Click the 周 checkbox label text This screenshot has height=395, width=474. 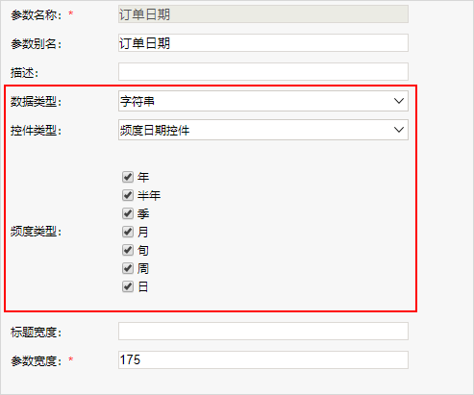click(143, 268)
